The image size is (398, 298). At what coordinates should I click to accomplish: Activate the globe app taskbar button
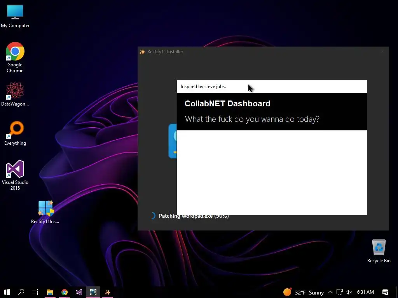[93, 292]
